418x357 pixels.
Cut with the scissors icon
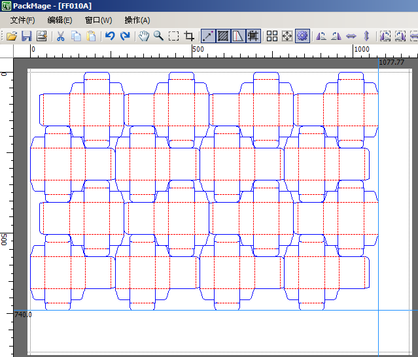point(61,36)
